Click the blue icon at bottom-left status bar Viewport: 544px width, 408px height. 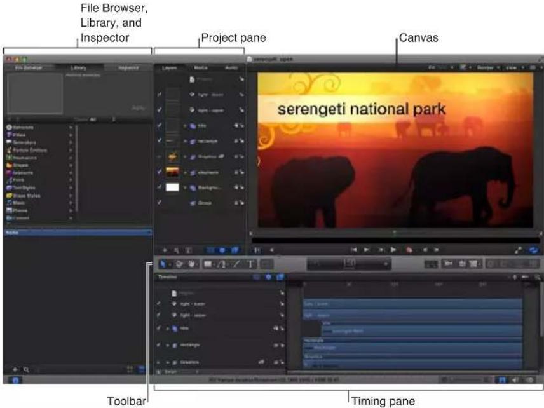pos(15,380)
